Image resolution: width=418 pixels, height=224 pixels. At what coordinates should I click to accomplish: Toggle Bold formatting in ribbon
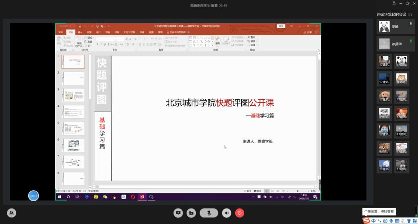97,44
